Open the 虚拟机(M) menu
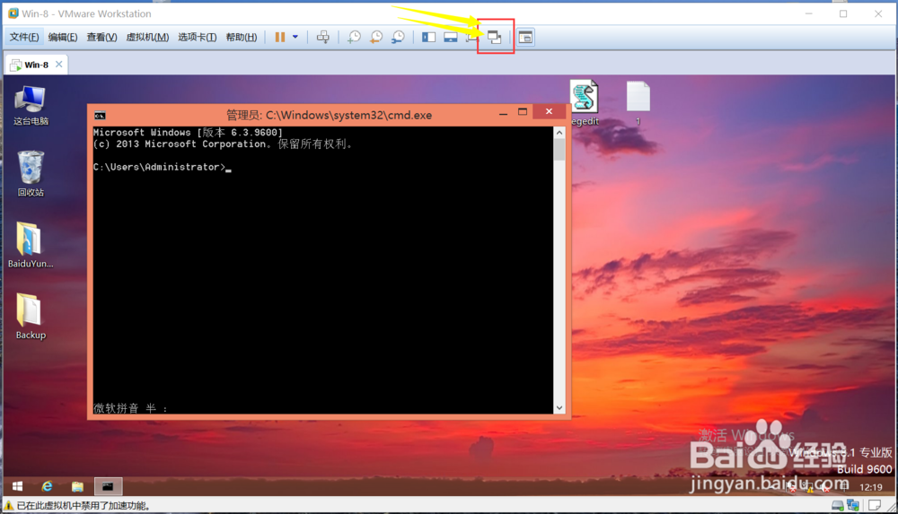The height and width of the screenshot is (514, 898). click(147, 37)
